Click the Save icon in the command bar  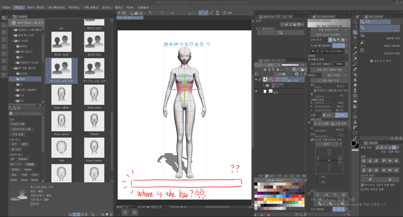click(x=141, y=13)
